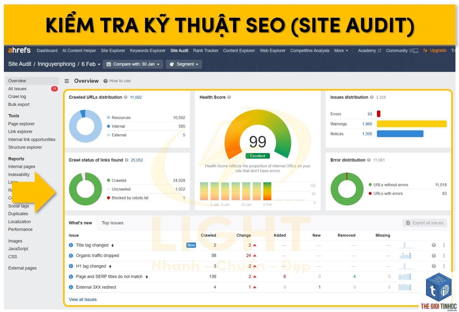Viewport: 459px width, 312px height.
Task: Switch to the Top issues tab
Action: click(x=112, y=223)
